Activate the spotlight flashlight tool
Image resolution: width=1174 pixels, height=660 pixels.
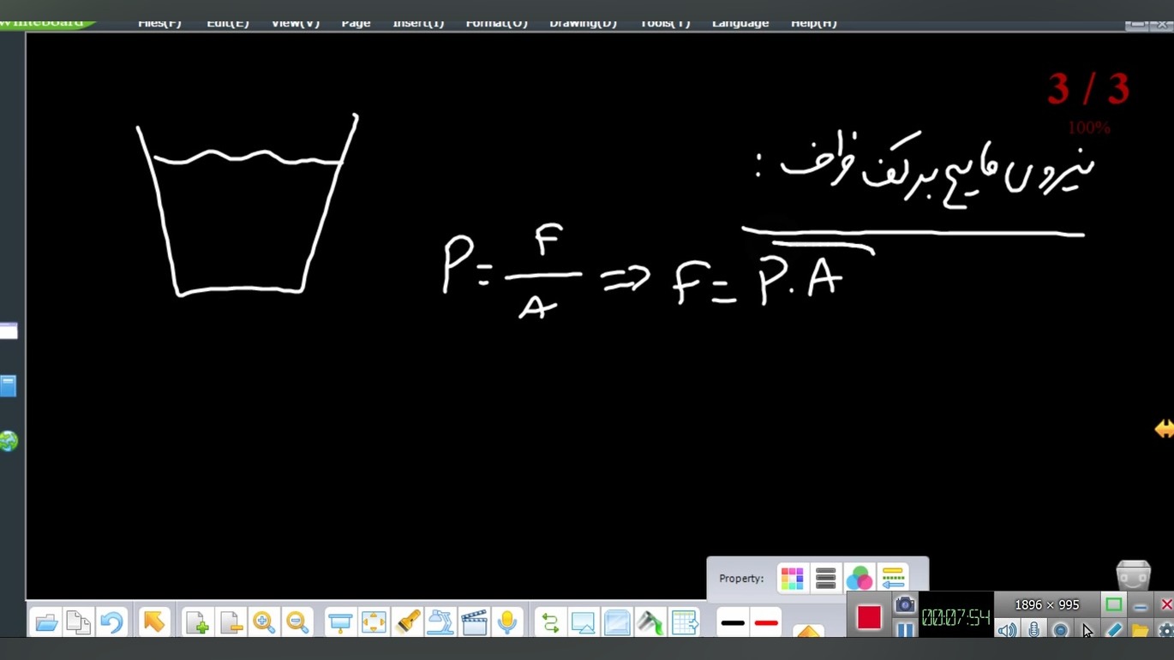408,621
